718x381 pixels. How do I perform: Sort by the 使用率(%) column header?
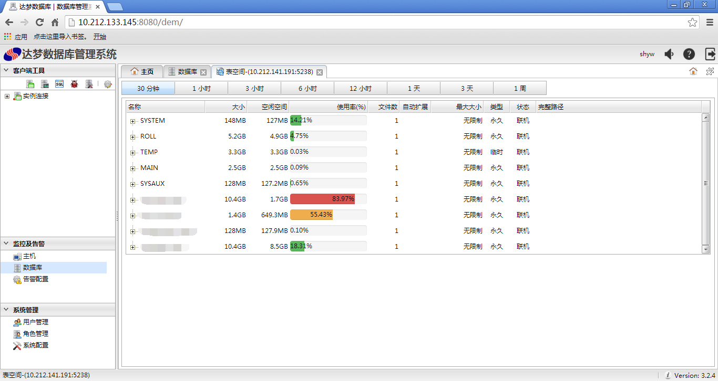(329, 107)
